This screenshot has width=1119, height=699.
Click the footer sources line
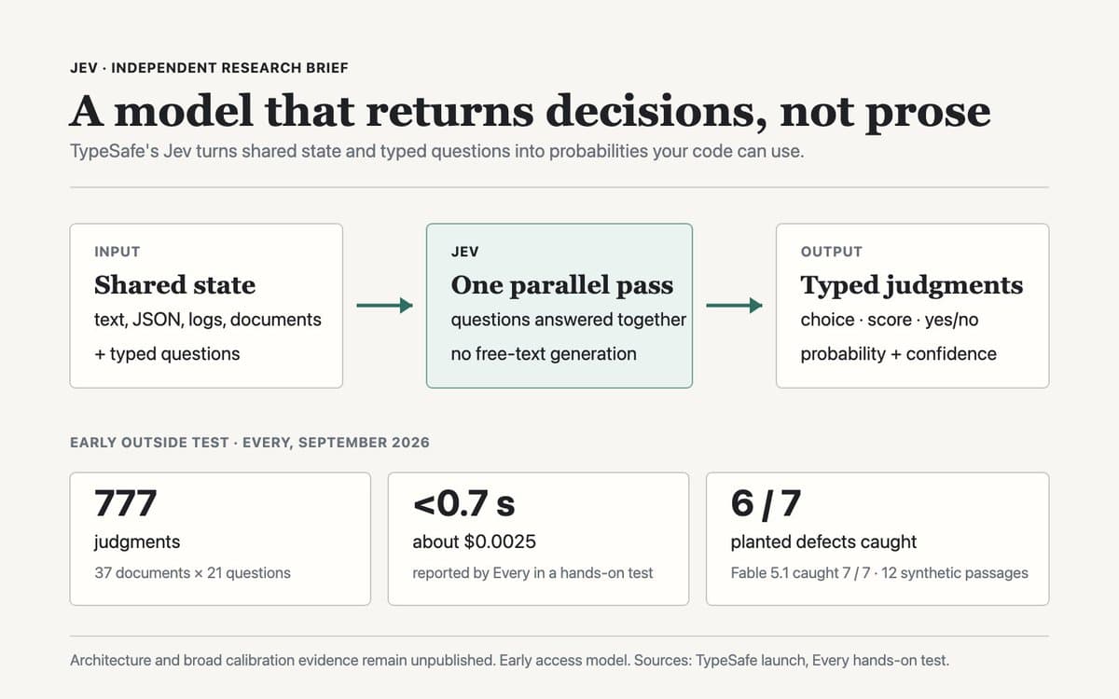click(509, 660)
